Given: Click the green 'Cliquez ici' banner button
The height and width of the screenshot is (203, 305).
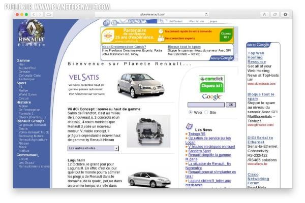Looking at the screenshot, I should pyautogui.click(x=226, y=35).
